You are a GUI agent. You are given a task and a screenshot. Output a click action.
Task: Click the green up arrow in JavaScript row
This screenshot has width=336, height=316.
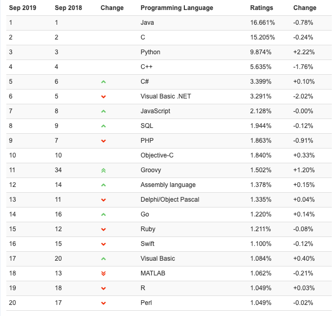point(103,112)
